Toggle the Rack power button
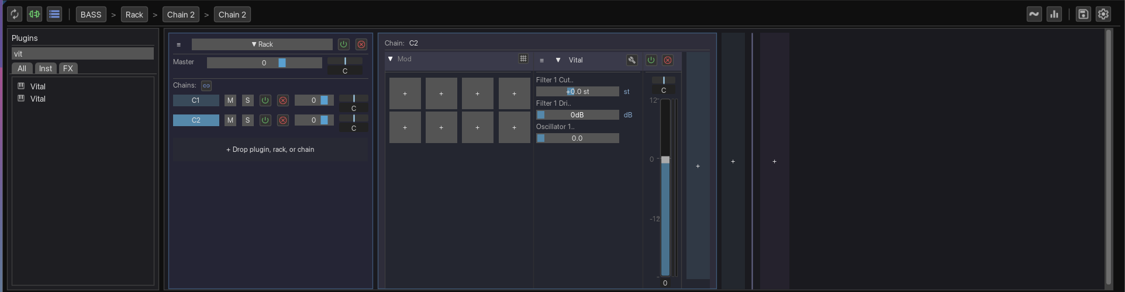Viewport: 1125px width, 292px height. [x=344, y=44]
